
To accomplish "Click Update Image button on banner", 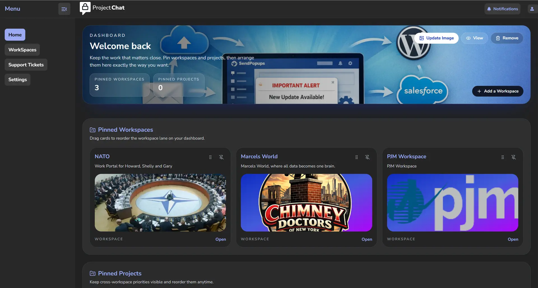I will click(436, 38).
